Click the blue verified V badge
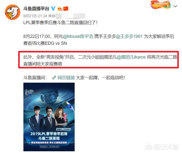182x153 pixels. tap(53, 9)
